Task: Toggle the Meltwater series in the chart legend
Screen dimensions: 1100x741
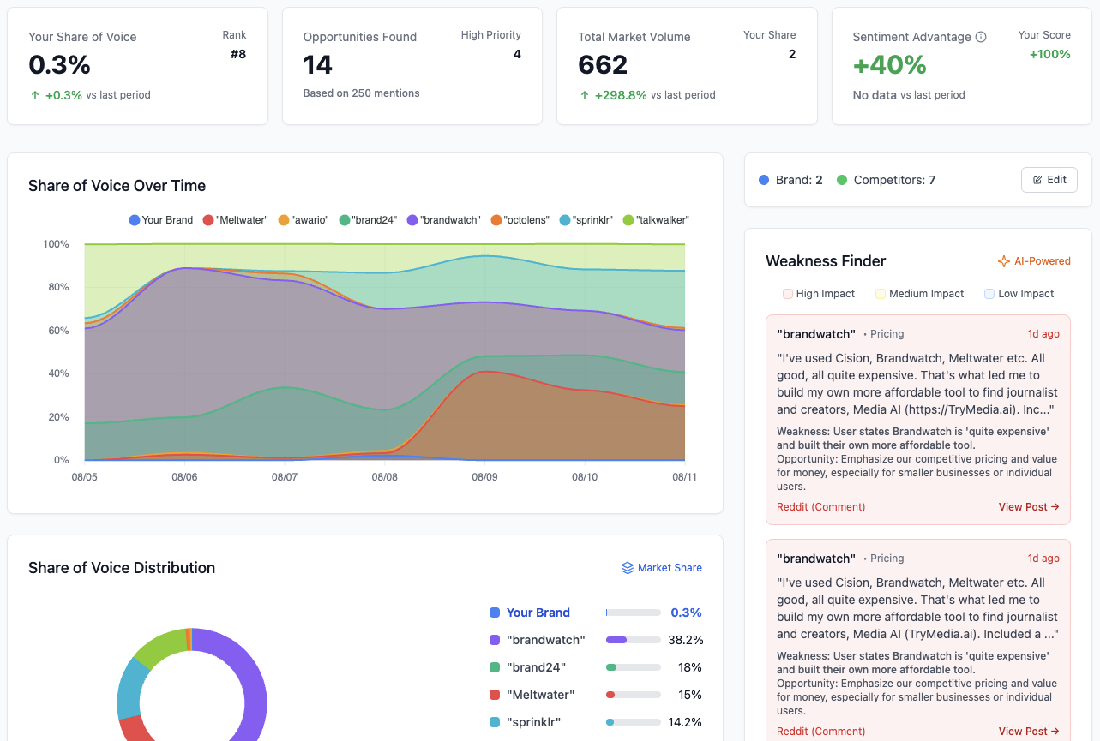Action: (236, 220)
